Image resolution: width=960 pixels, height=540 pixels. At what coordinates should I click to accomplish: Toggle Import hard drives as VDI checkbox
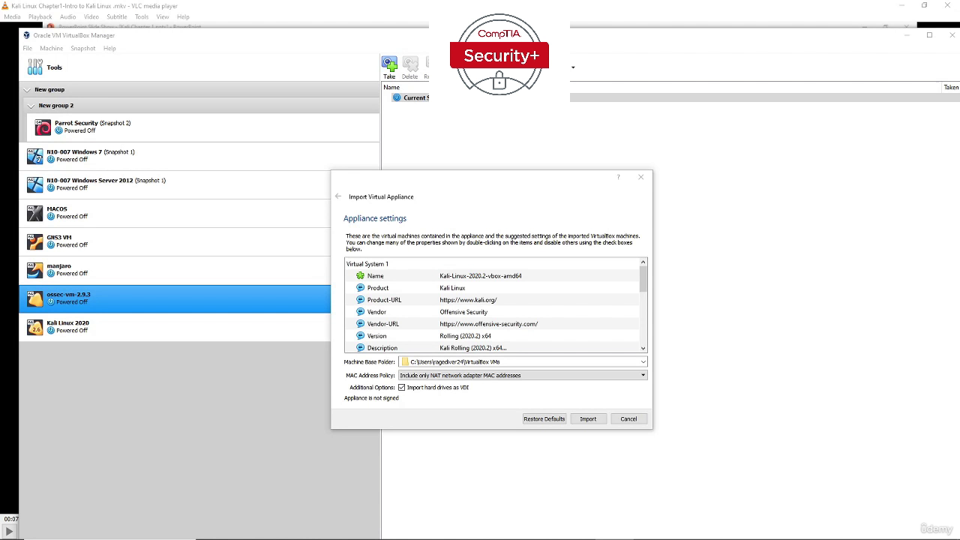(402, 388)
